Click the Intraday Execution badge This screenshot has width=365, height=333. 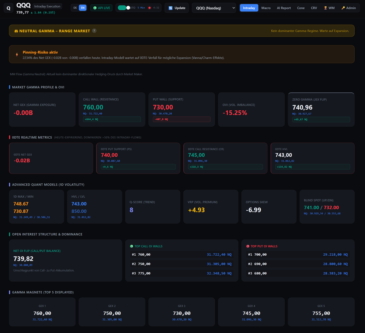click(x=47, y=6)
